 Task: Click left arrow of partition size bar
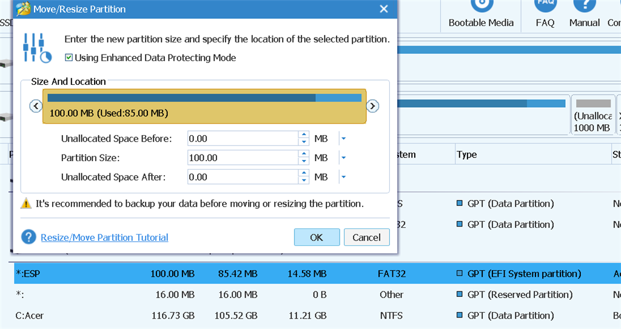click(x=36, y=105)
